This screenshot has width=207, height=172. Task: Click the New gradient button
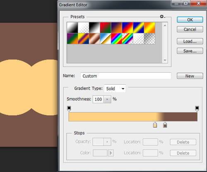190,76
